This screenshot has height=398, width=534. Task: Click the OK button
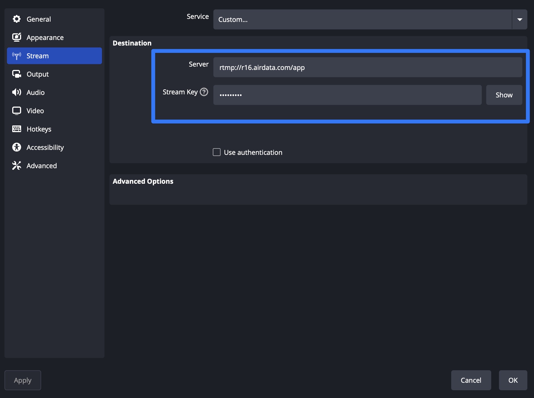(513, 380)
